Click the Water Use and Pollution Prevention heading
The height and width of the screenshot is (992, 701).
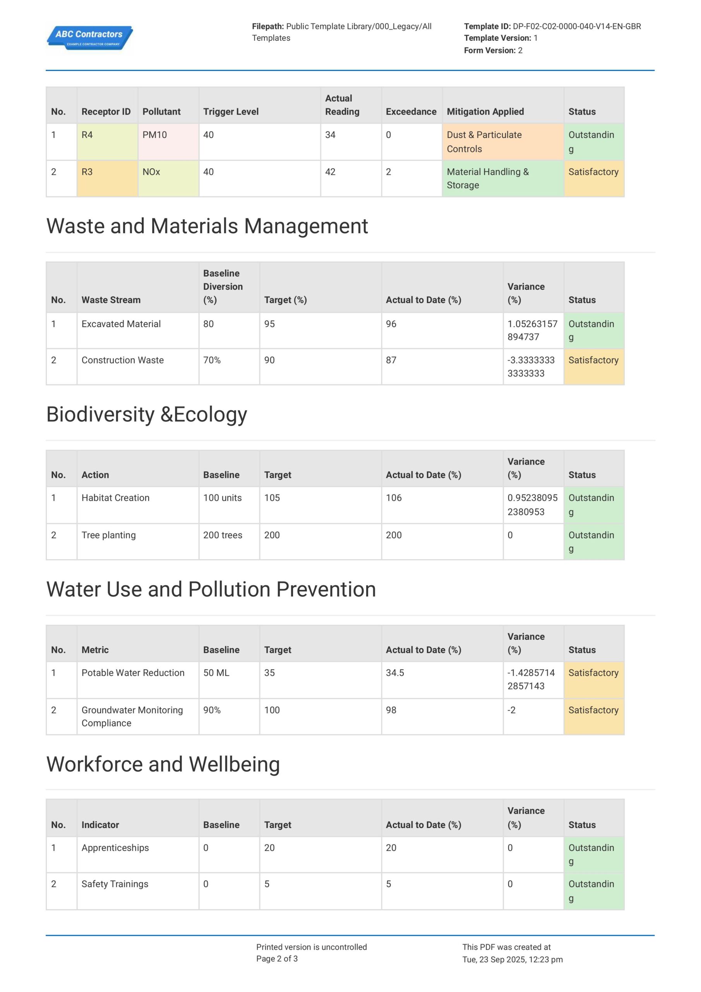pyautogui.click(x=211, y=589)
